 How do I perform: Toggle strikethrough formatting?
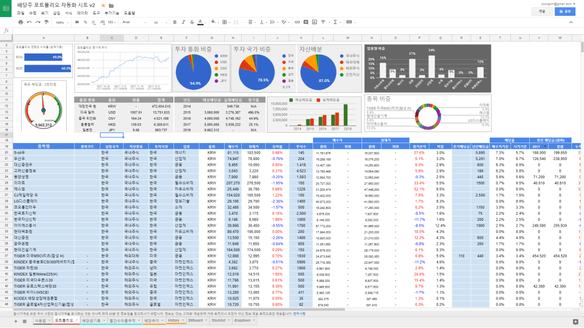click(x=192, y=22)
